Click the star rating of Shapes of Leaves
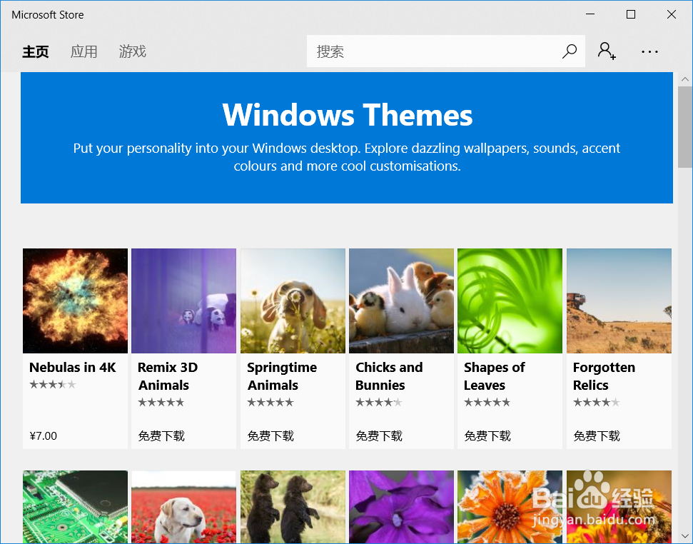The width and height of the screenshot is (693, 544). pos(487,402)
